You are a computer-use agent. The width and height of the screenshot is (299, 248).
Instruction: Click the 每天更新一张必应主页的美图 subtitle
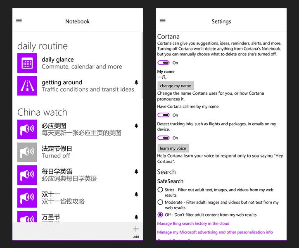click(81, 133)
